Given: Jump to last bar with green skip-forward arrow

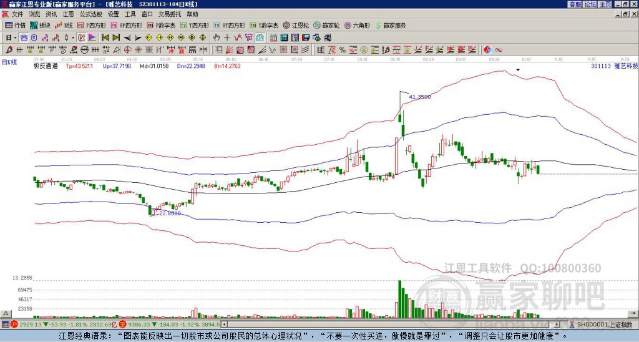Looking at the screenshot, I should coord(116,37).
